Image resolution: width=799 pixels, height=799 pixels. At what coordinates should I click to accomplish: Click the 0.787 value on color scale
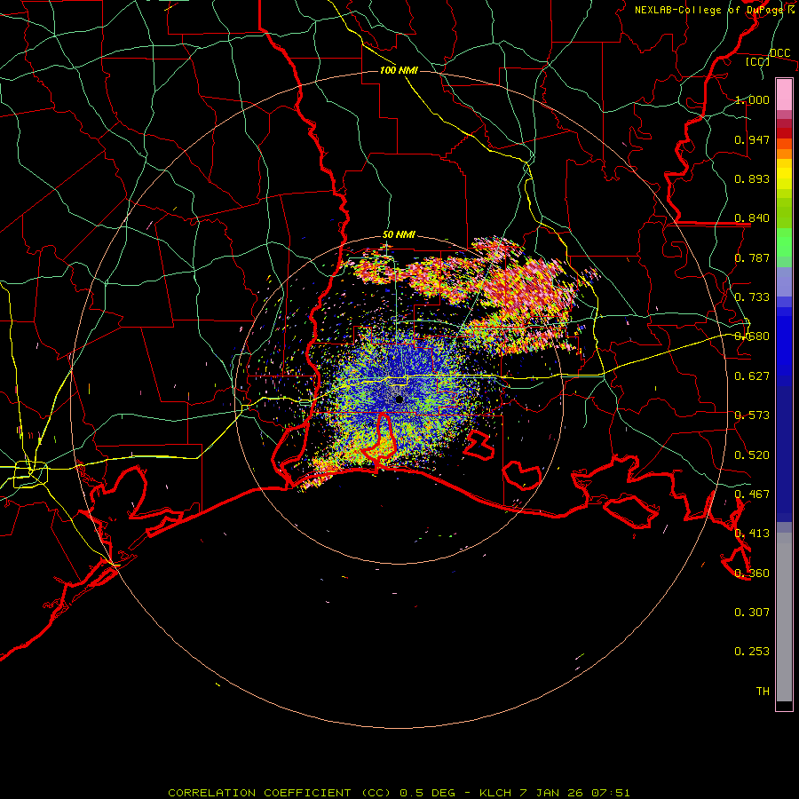point(752,257)
